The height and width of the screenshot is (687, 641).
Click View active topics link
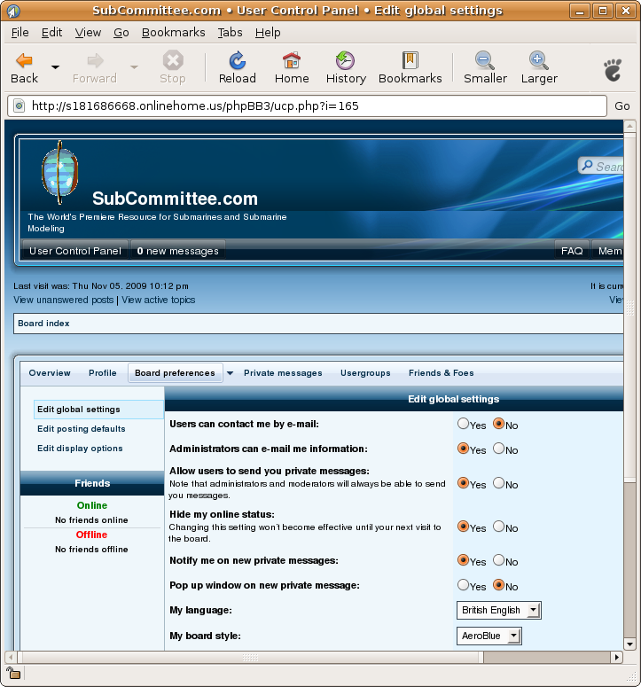pyautogui.click(x=158, y=300)
